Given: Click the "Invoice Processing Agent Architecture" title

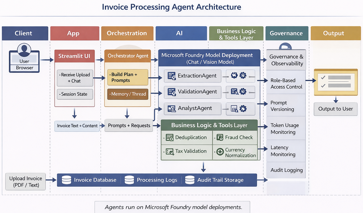Looking at the screenshot, I should pyautogui.click(x=171, y=7).
